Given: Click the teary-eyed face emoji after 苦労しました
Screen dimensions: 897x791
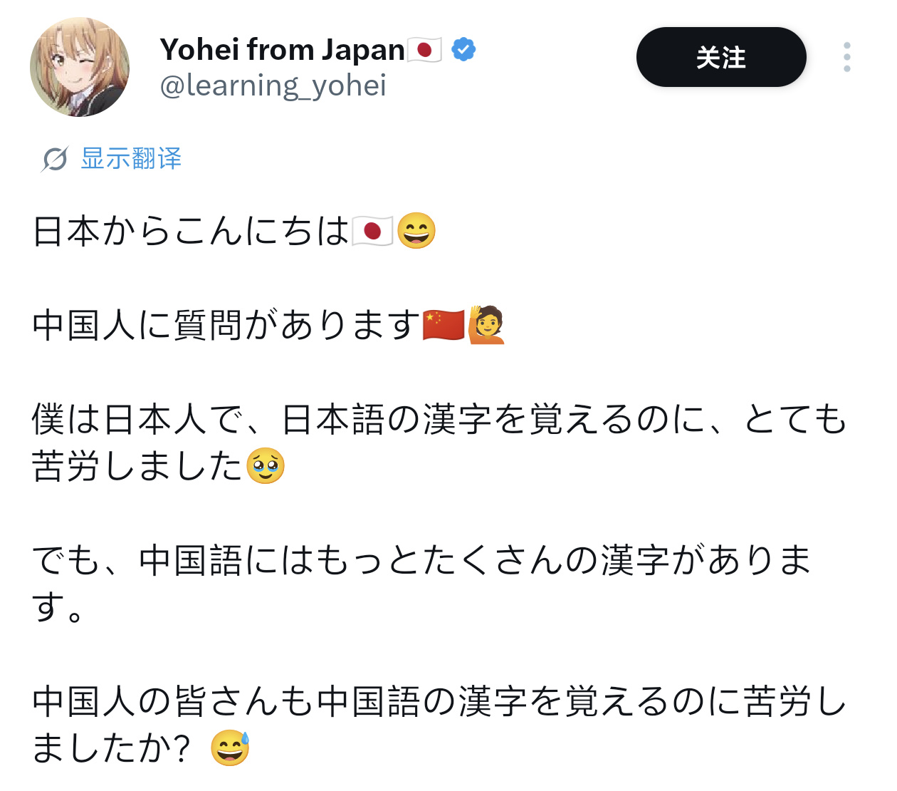Looking at the screenshot, I should (266, 466).
